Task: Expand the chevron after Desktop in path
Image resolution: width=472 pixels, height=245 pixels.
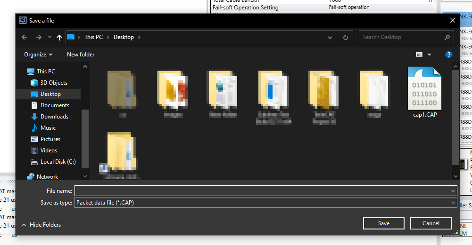Action: 139,37
